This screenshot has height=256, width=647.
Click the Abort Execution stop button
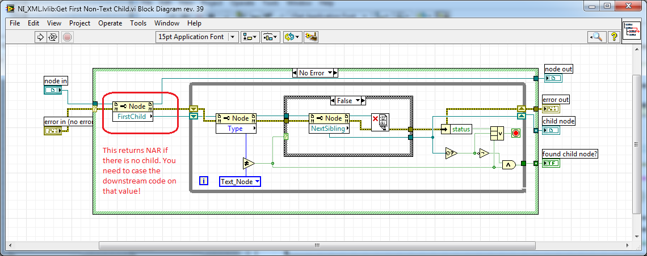[x=67, y=37]
